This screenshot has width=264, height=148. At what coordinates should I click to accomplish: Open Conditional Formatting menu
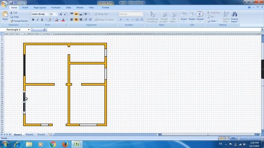pos(152,17)
